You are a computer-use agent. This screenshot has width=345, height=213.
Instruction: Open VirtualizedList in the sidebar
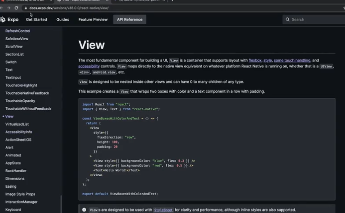coord(17,124)
